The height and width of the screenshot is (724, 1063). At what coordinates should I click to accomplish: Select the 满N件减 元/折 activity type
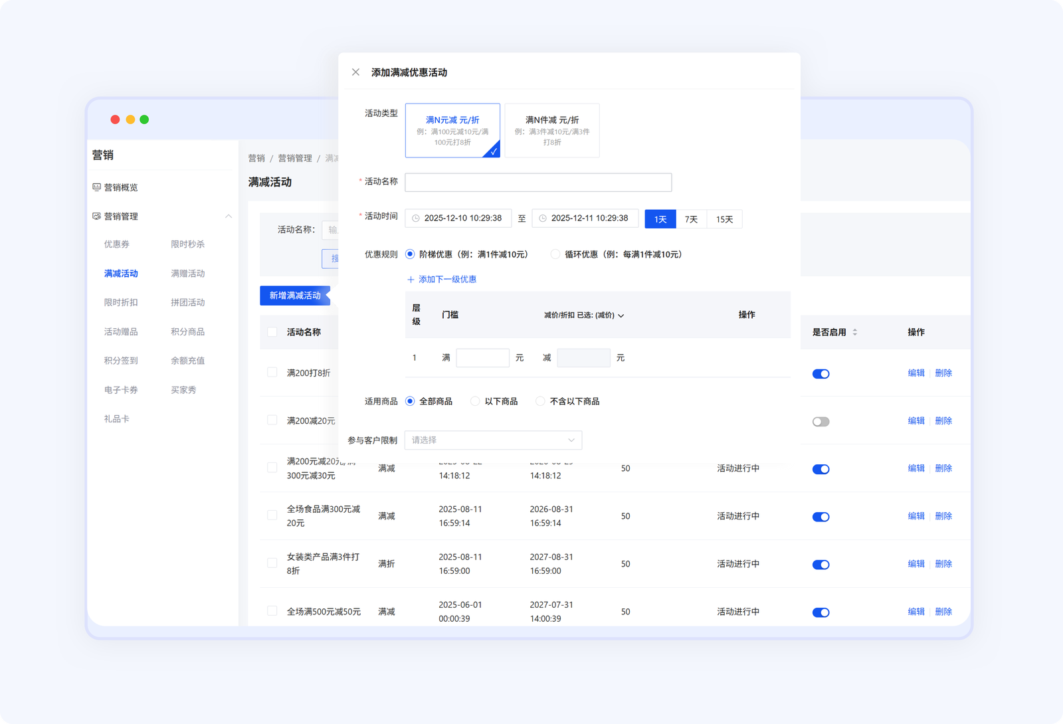coord(551,130)
